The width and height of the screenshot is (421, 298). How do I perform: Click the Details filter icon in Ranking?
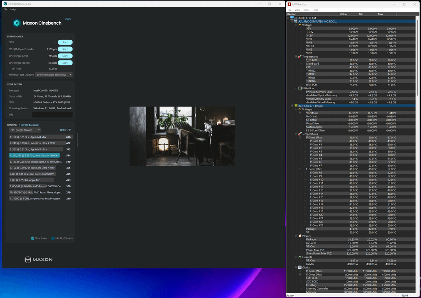pos(70,130)
